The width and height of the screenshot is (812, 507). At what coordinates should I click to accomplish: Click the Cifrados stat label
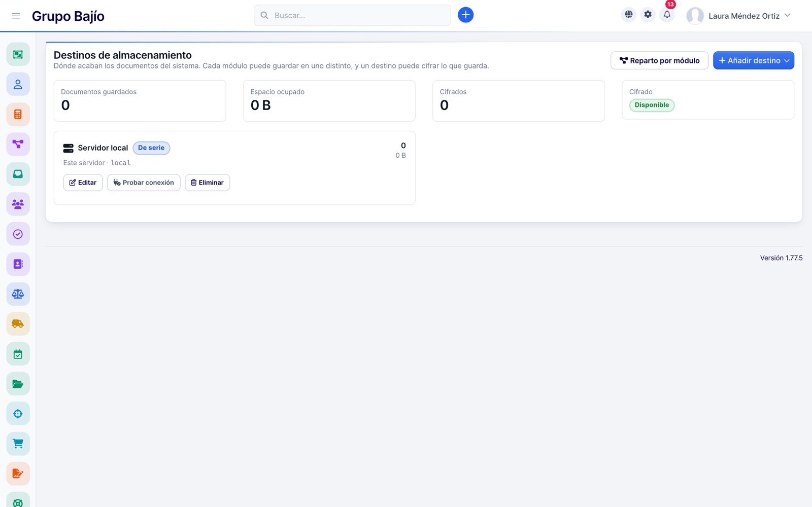[453, 92]
